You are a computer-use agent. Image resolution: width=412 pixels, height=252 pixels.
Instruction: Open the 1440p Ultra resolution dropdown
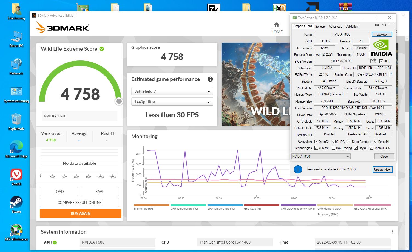click(172, 102)
